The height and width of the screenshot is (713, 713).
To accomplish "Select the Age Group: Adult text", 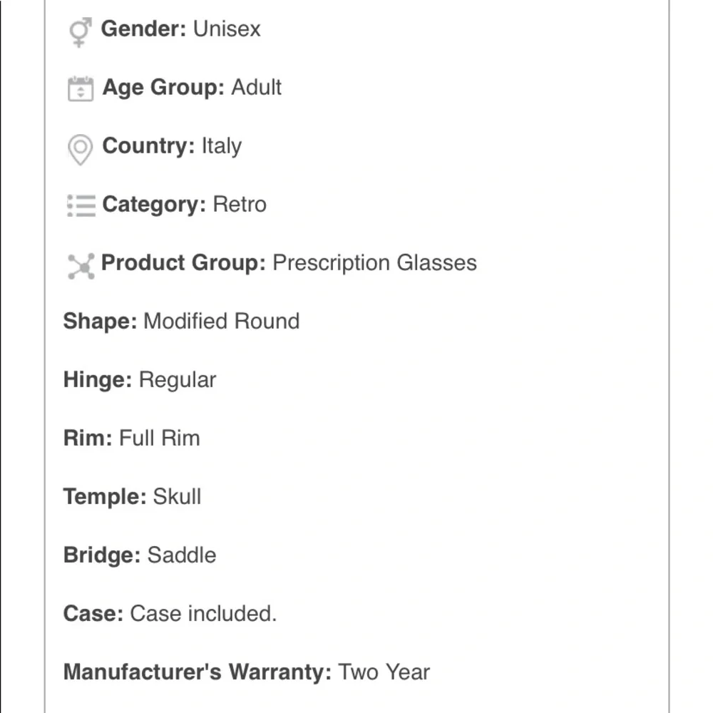I will [192, 87].
